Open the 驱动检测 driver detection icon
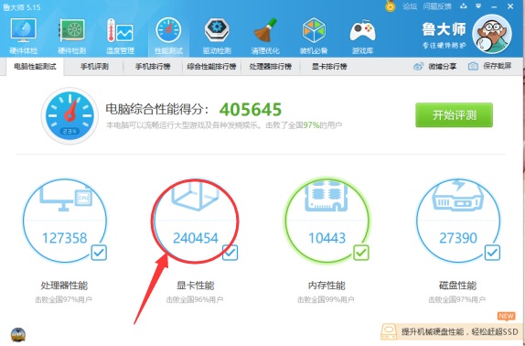525x346 pixels. [217, 30]
